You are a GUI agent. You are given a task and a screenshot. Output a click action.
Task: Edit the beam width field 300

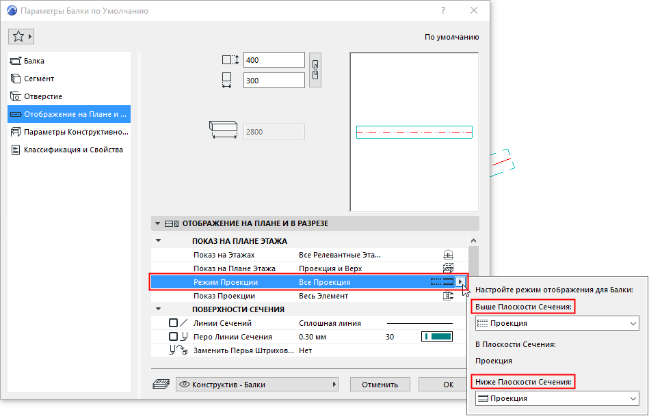coord(274,81)
